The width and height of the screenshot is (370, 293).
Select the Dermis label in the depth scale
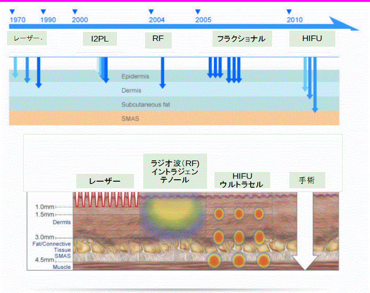[62, 222]
